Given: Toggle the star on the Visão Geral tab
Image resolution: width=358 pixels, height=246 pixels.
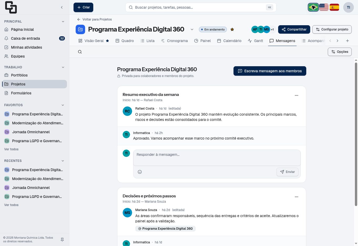Looking at the screenshot, I should [x=107, y=41].
